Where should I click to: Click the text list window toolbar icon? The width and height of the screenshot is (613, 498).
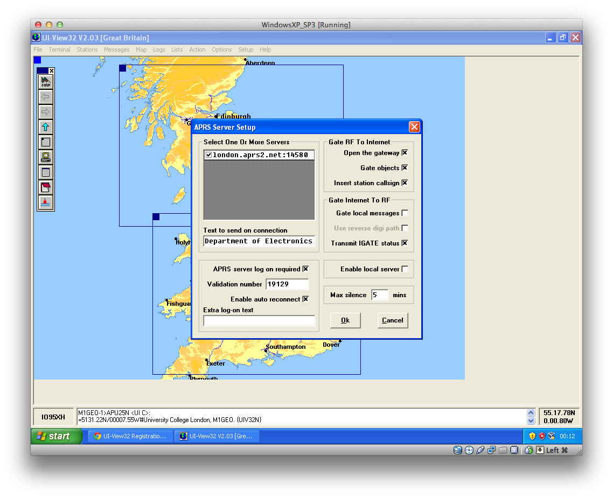pyautogui.click(x=46, y=172)
